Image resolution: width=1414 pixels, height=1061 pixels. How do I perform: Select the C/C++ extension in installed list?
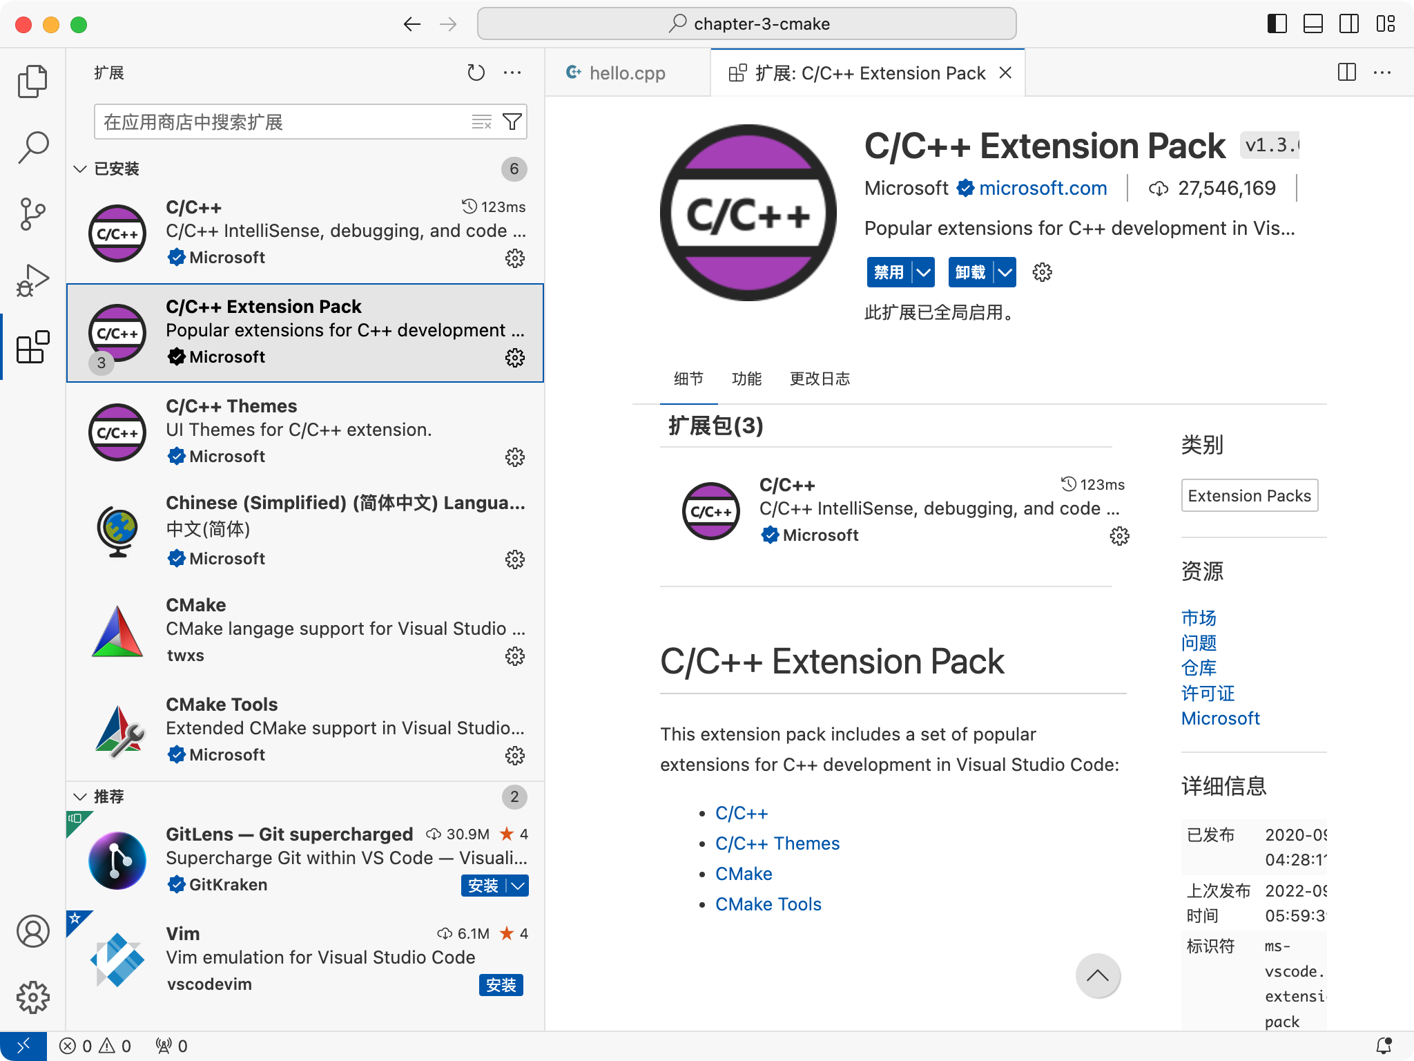(x=305, y=233)
